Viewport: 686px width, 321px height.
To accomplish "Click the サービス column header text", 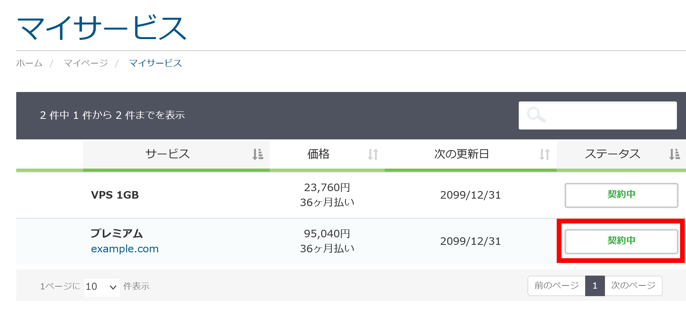I will (x=168, y=154).
